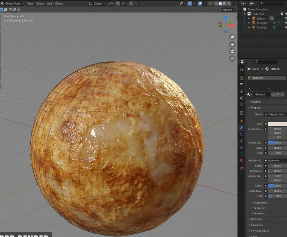Hide the Design item in outliner
The height and width of the screenshot is (237, 287).
coord(285,18)
